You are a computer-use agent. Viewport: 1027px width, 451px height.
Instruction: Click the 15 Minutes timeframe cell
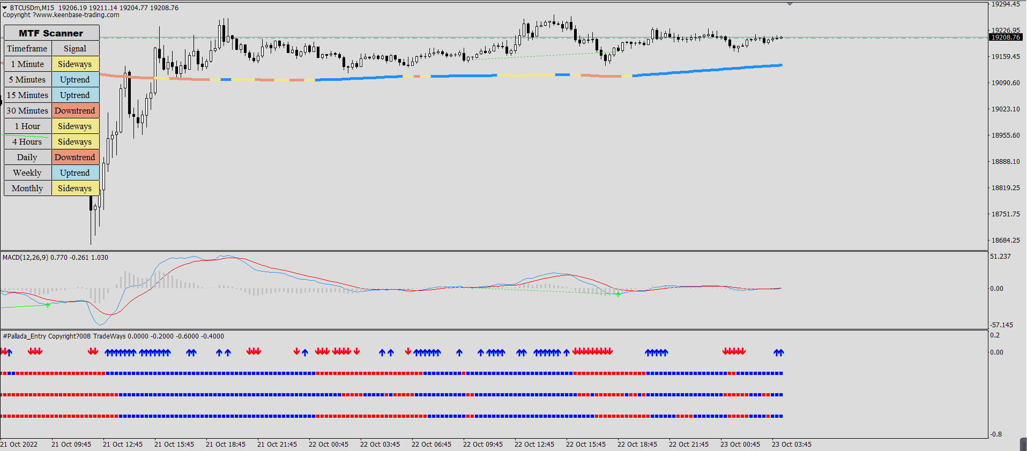(x=27, y=95)
